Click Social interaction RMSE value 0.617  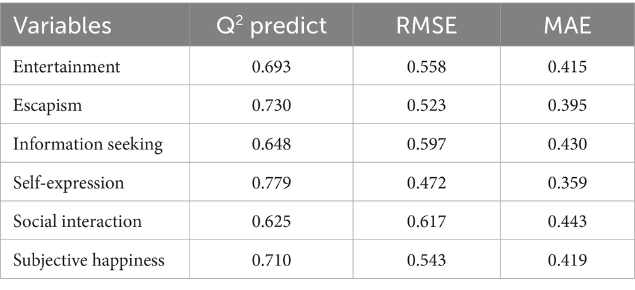[427, 222]
